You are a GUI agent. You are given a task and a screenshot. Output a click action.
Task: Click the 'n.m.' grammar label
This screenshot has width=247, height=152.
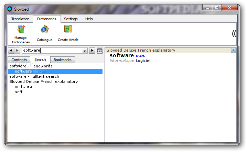(x=140, y=56)
